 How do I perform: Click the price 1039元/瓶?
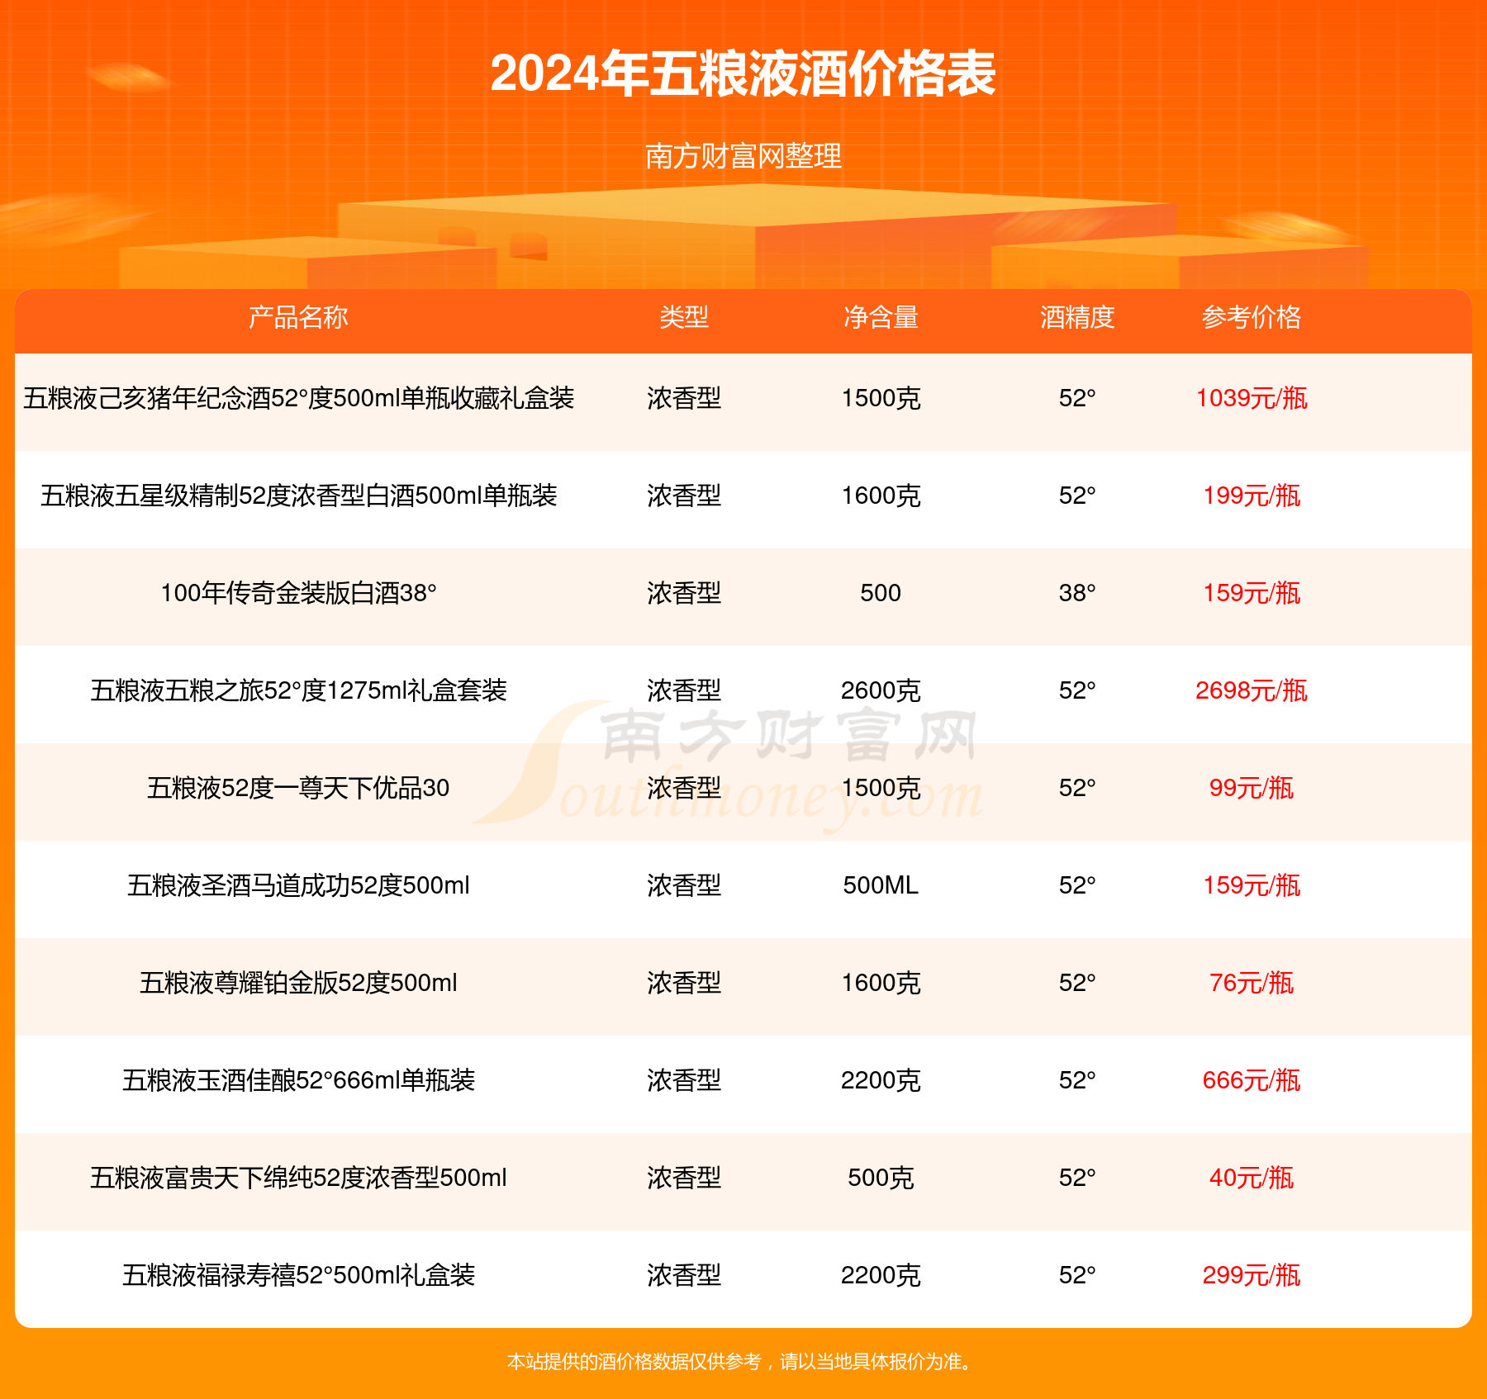(x=1252, y=398)
